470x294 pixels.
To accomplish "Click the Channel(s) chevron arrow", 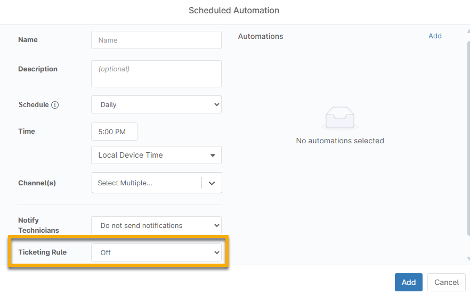I will click(x=212, y=183).
